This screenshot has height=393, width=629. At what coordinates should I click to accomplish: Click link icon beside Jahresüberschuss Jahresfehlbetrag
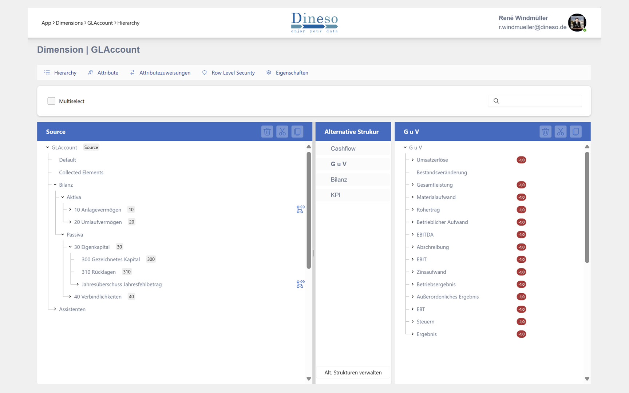pos(300,284)
